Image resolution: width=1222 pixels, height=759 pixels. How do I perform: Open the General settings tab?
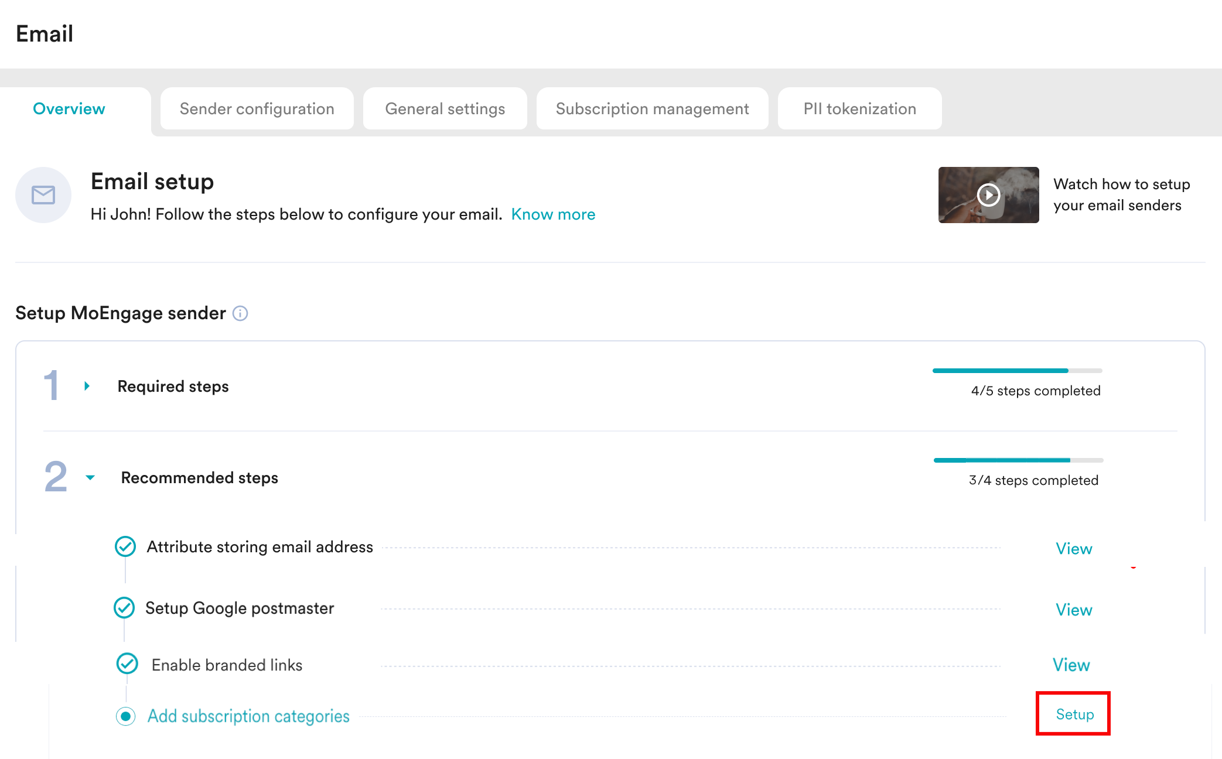pos(445,109)
